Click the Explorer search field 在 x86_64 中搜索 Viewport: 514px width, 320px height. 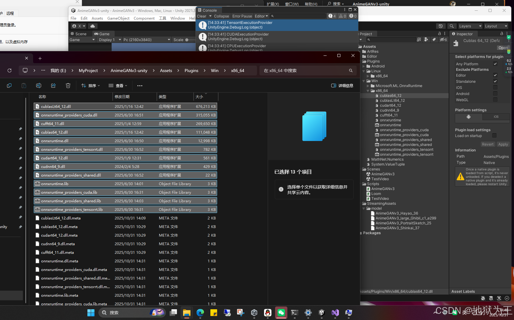point(308,70)
